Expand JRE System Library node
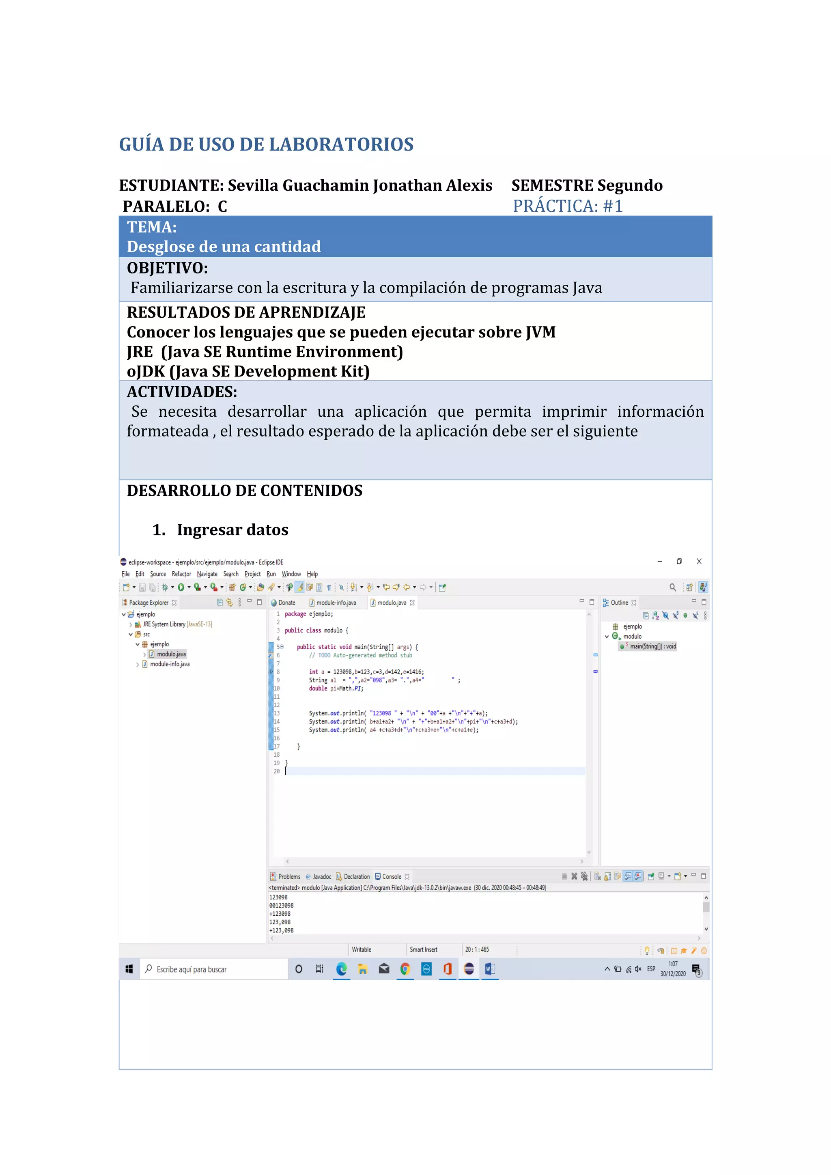831x1175 pixels. click(x=131, y=624)
